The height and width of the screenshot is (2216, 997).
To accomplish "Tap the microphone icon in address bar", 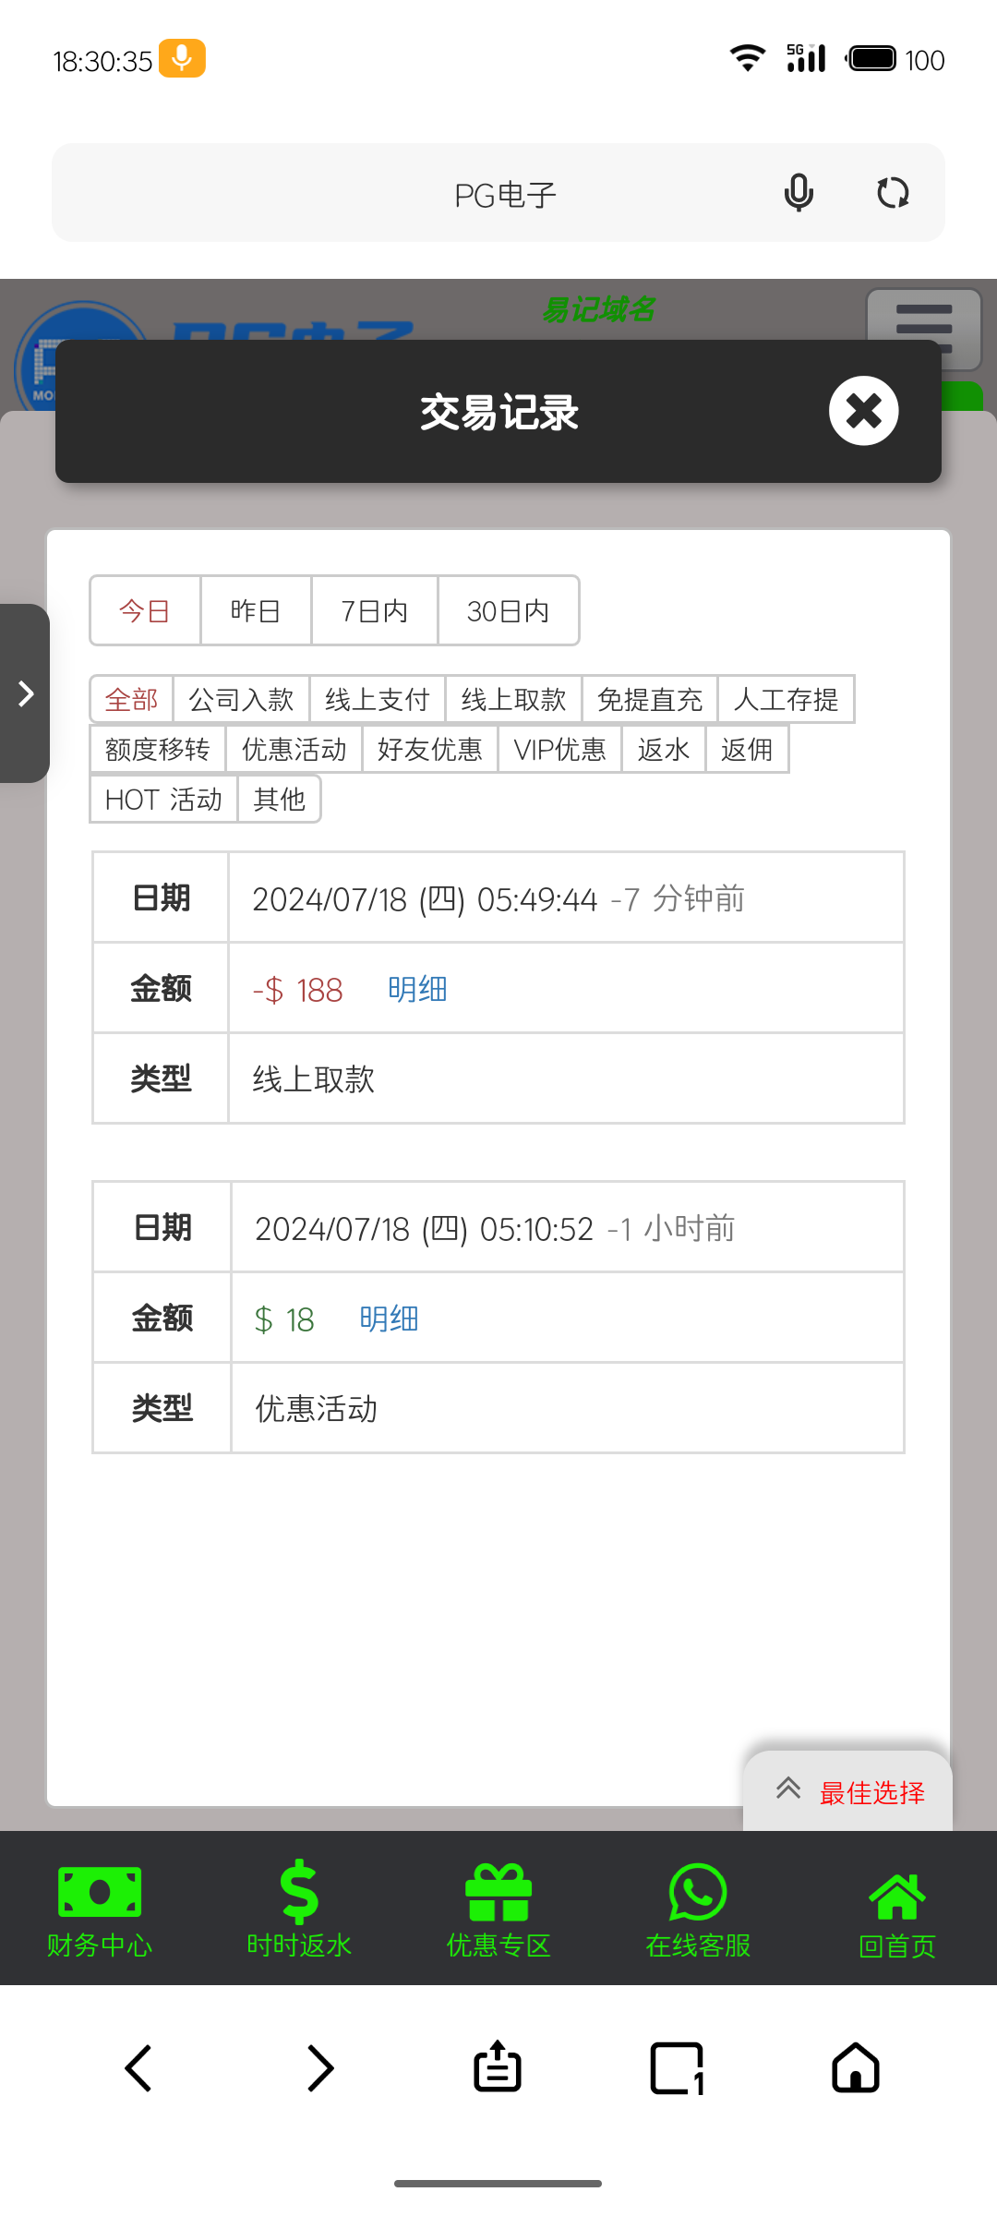I will click(x=799, y=194).
